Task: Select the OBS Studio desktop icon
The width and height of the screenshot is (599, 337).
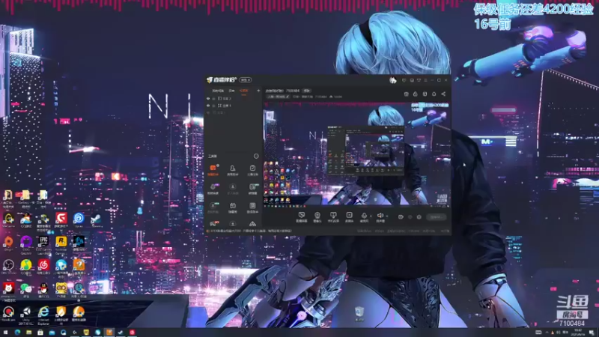Action: (x=8, y=267)
